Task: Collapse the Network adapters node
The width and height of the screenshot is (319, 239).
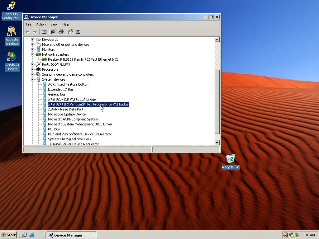Action: point(32,54)
